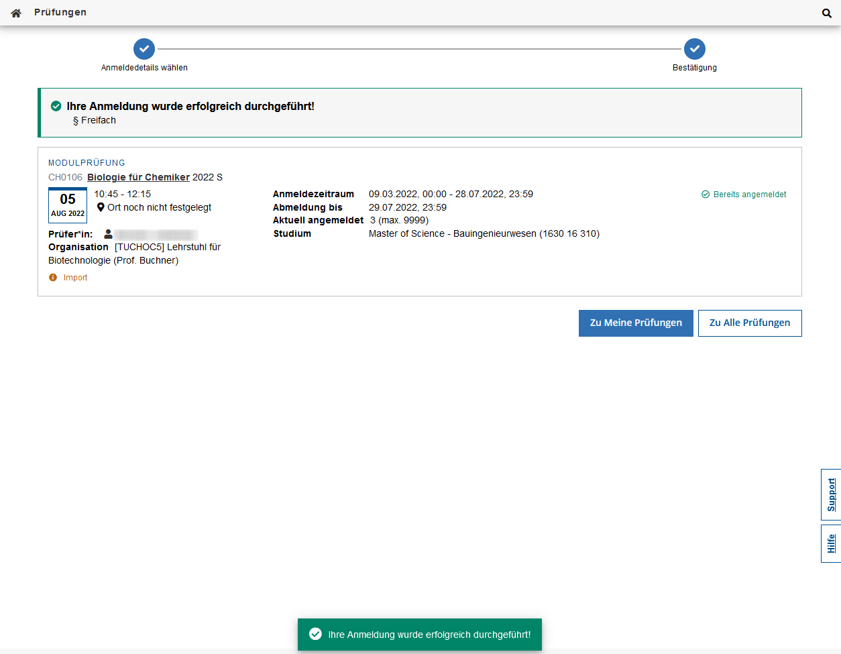Screen dimensions: 841x654
Task: Click the Bereits angemeldet status label
Action: [749, 195]
